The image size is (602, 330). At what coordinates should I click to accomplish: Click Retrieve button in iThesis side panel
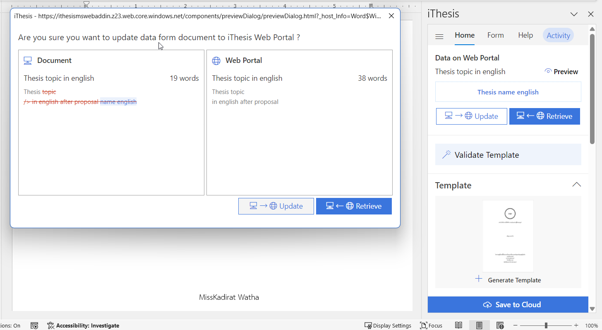pyautogui.click(x=544, y=116)
